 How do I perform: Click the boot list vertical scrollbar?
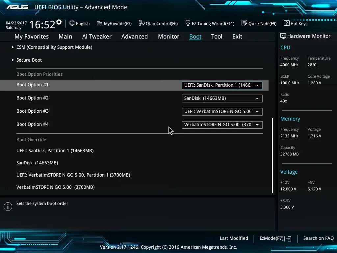tap(272, 155)
